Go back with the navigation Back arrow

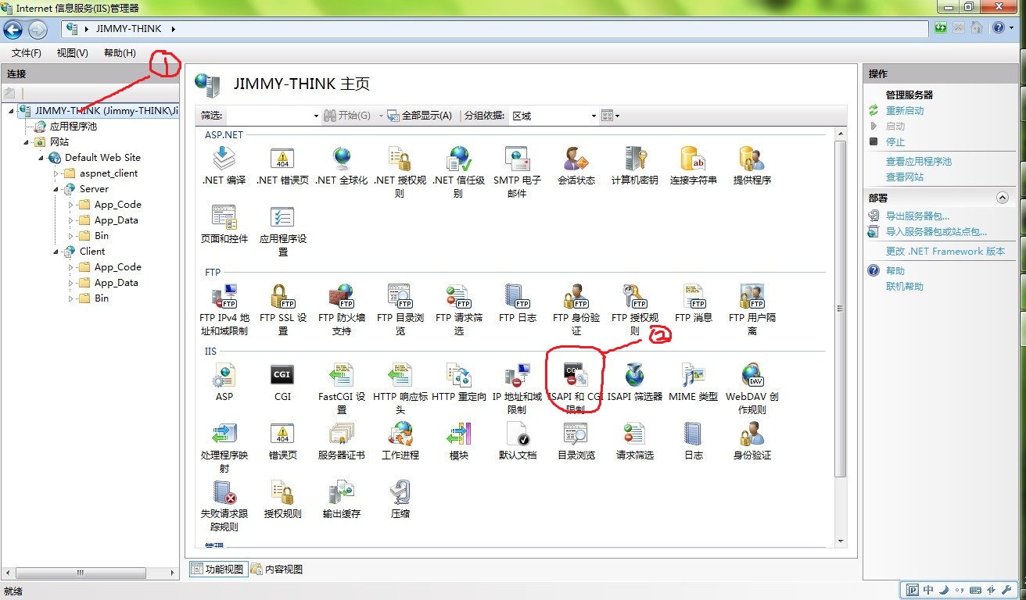point(13,30)
